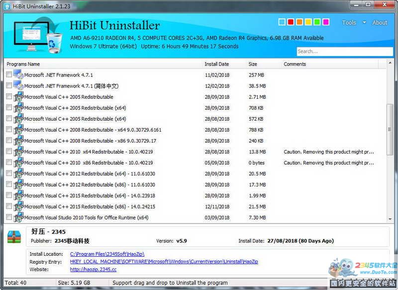Select checkbox for Visual C++ 2010 x86 Redistributable
Viewport: 398px width, 290px height.
(9, 162)
